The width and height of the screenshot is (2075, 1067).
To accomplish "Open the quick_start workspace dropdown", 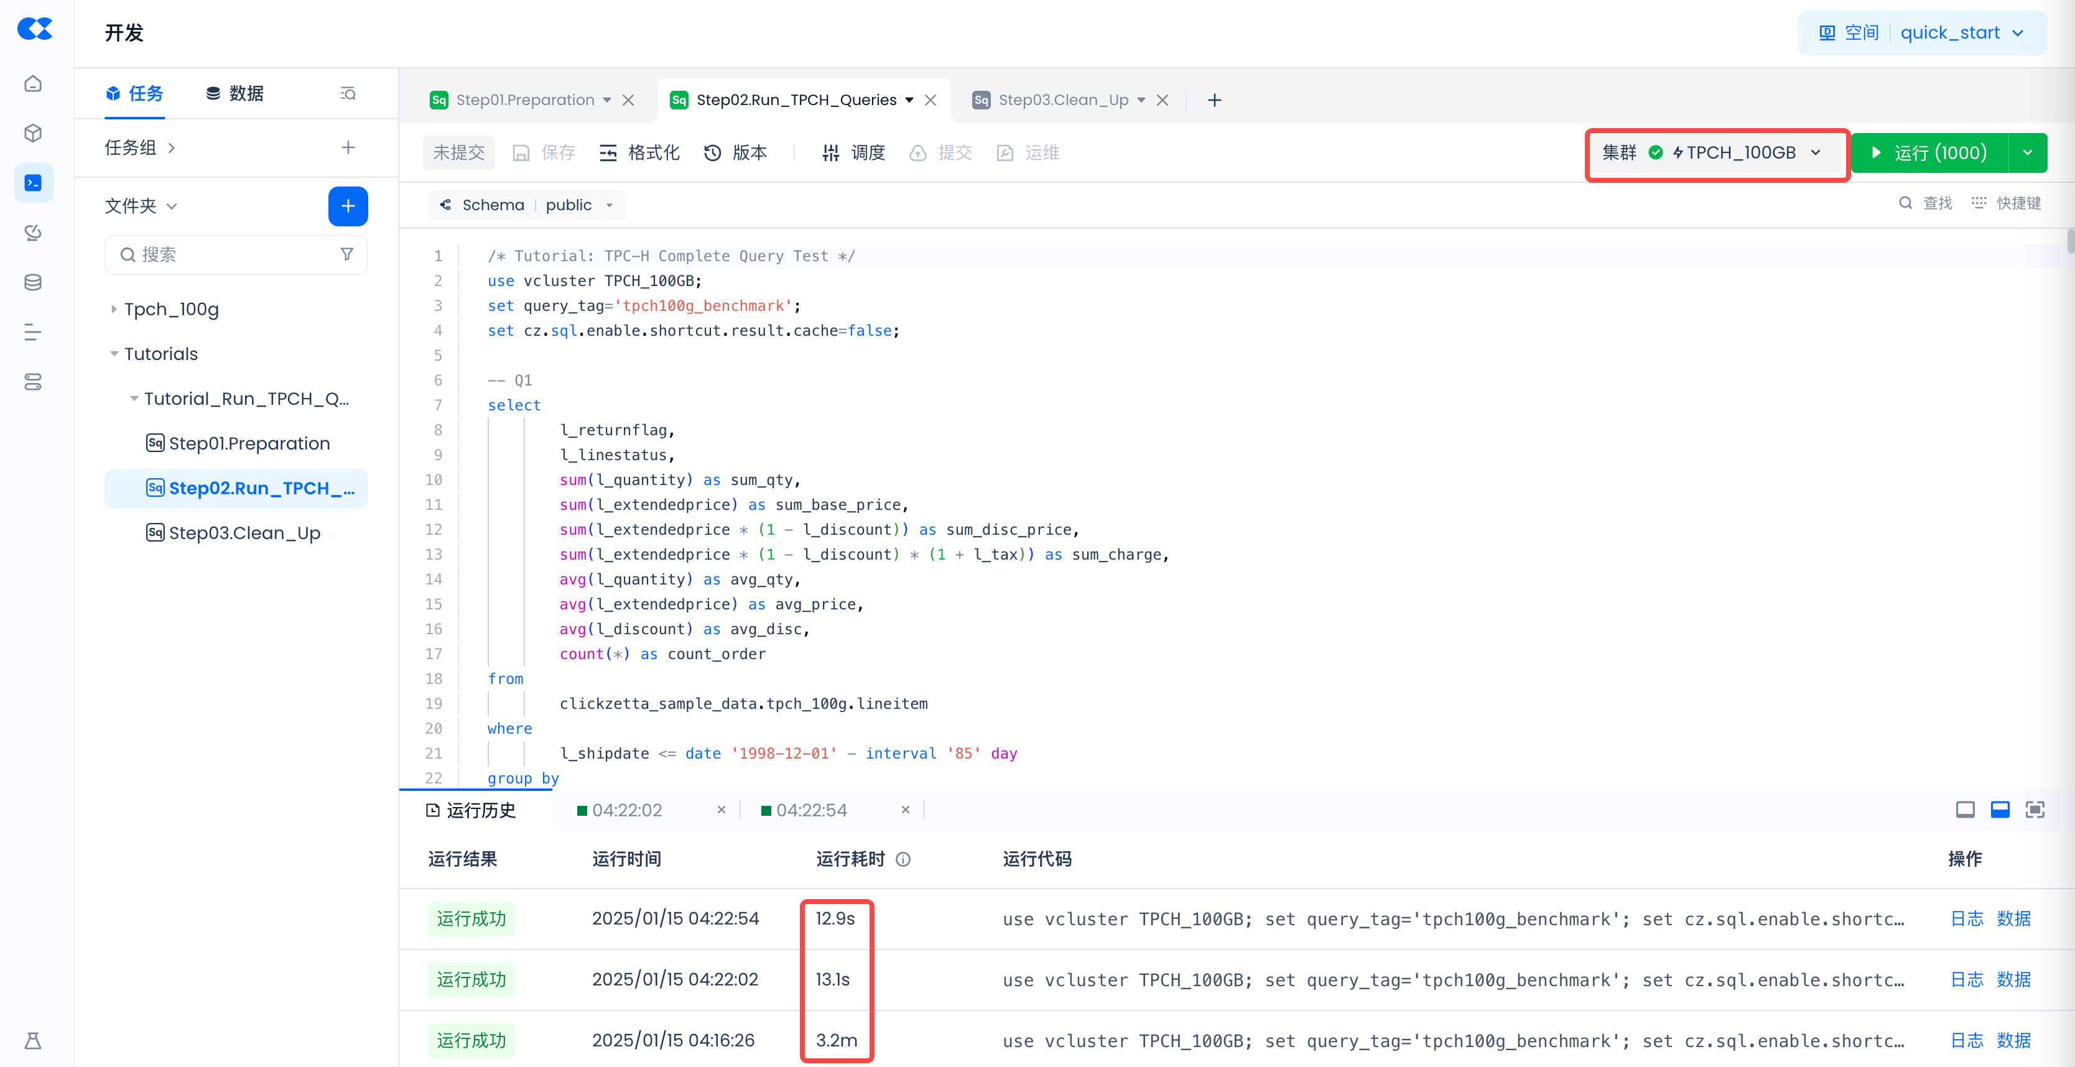I will (x=1922, y=32).
